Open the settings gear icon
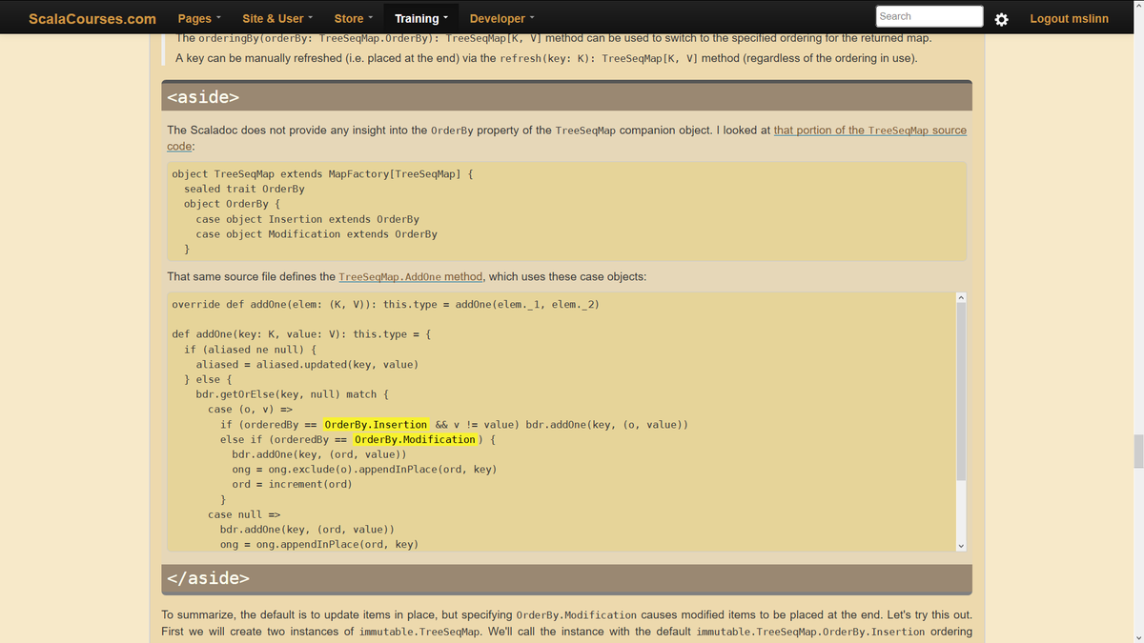 1001,19
